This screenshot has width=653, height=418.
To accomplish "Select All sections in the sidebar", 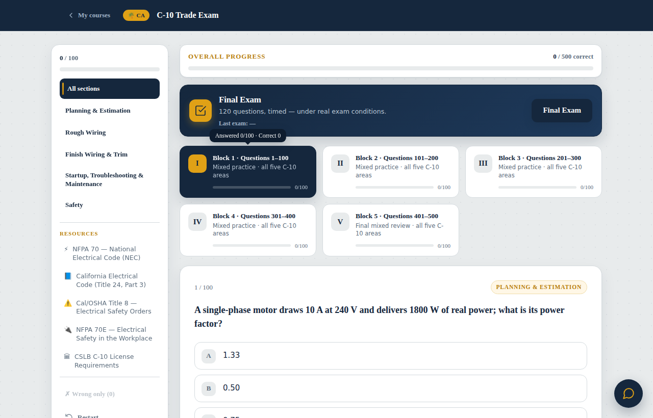I will pos(110,89).
